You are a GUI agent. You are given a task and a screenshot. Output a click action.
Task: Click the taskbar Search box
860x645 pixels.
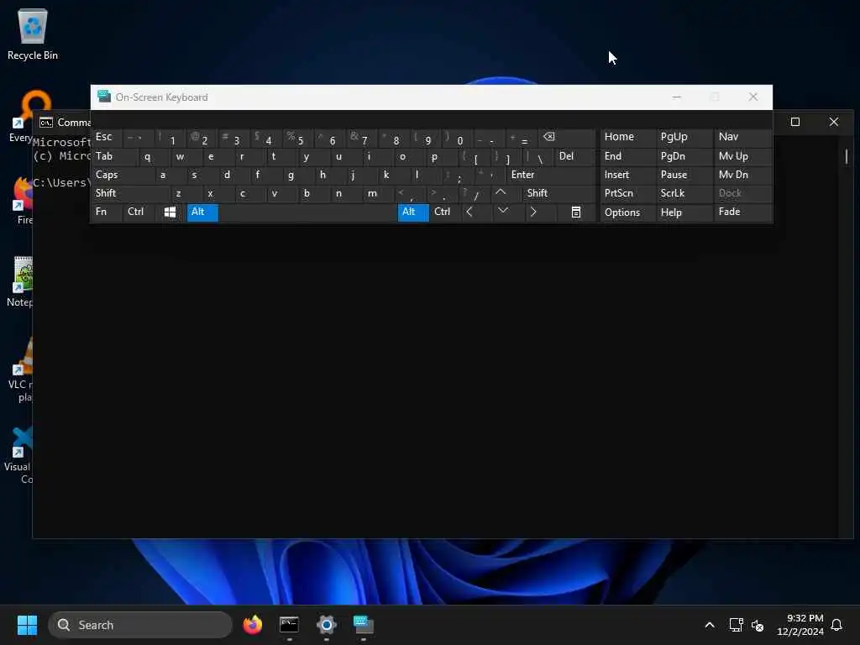pyautogui.click(x=140, y=625)
